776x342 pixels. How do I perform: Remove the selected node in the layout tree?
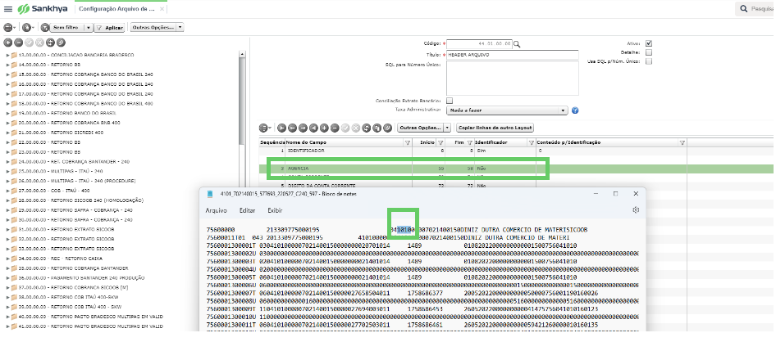click(x=18, y=43)
